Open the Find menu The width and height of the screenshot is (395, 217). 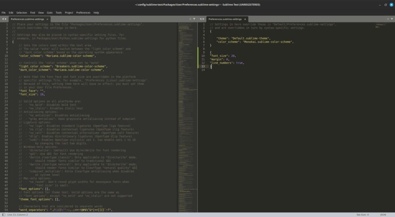[x=32, y=13]
